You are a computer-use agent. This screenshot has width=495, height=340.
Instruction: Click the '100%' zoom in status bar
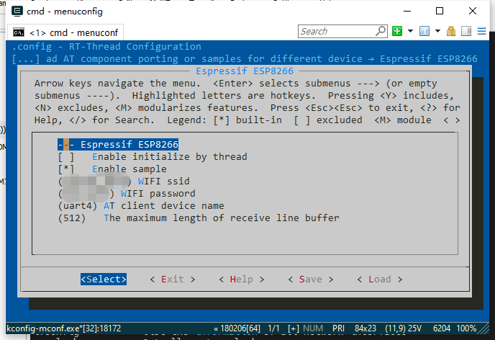466,328
